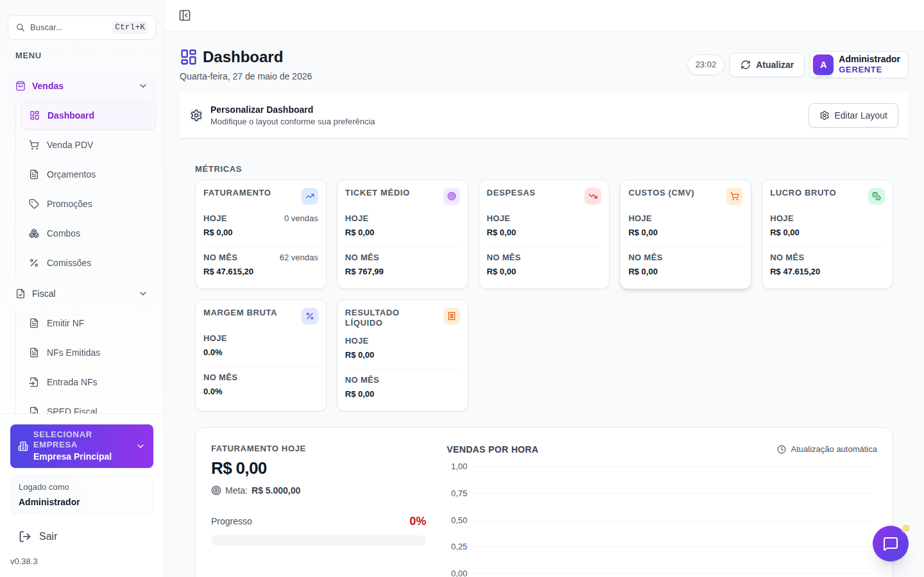This screenshot has height=577, width=924.
Task: Collapse the Fiscal menu chevron
Action: click(x=143, y=294)
